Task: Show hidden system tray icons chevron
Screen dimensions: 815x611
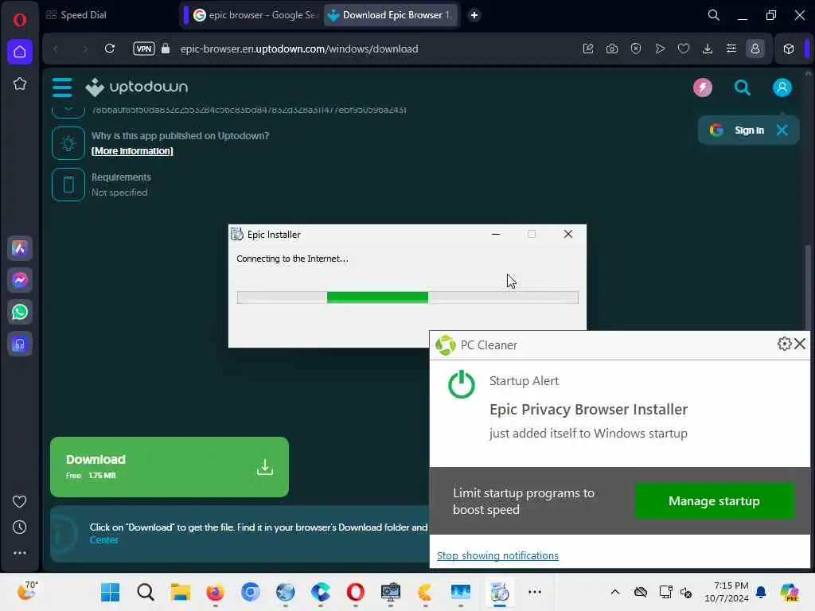Action: click(615, 592)
